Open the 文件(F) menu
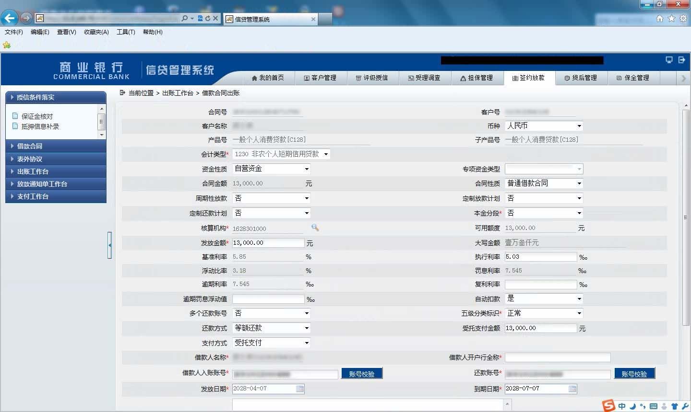Viewport: 691px width, 412px height. click(x=14, y=32)
